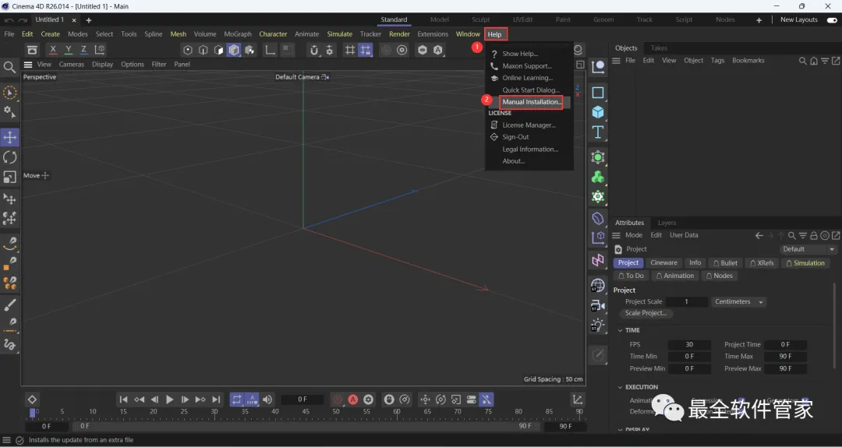The width and height of the screenshot is (842, 447).
Task: Add a Camera object icon
Action: coord(598,306)
